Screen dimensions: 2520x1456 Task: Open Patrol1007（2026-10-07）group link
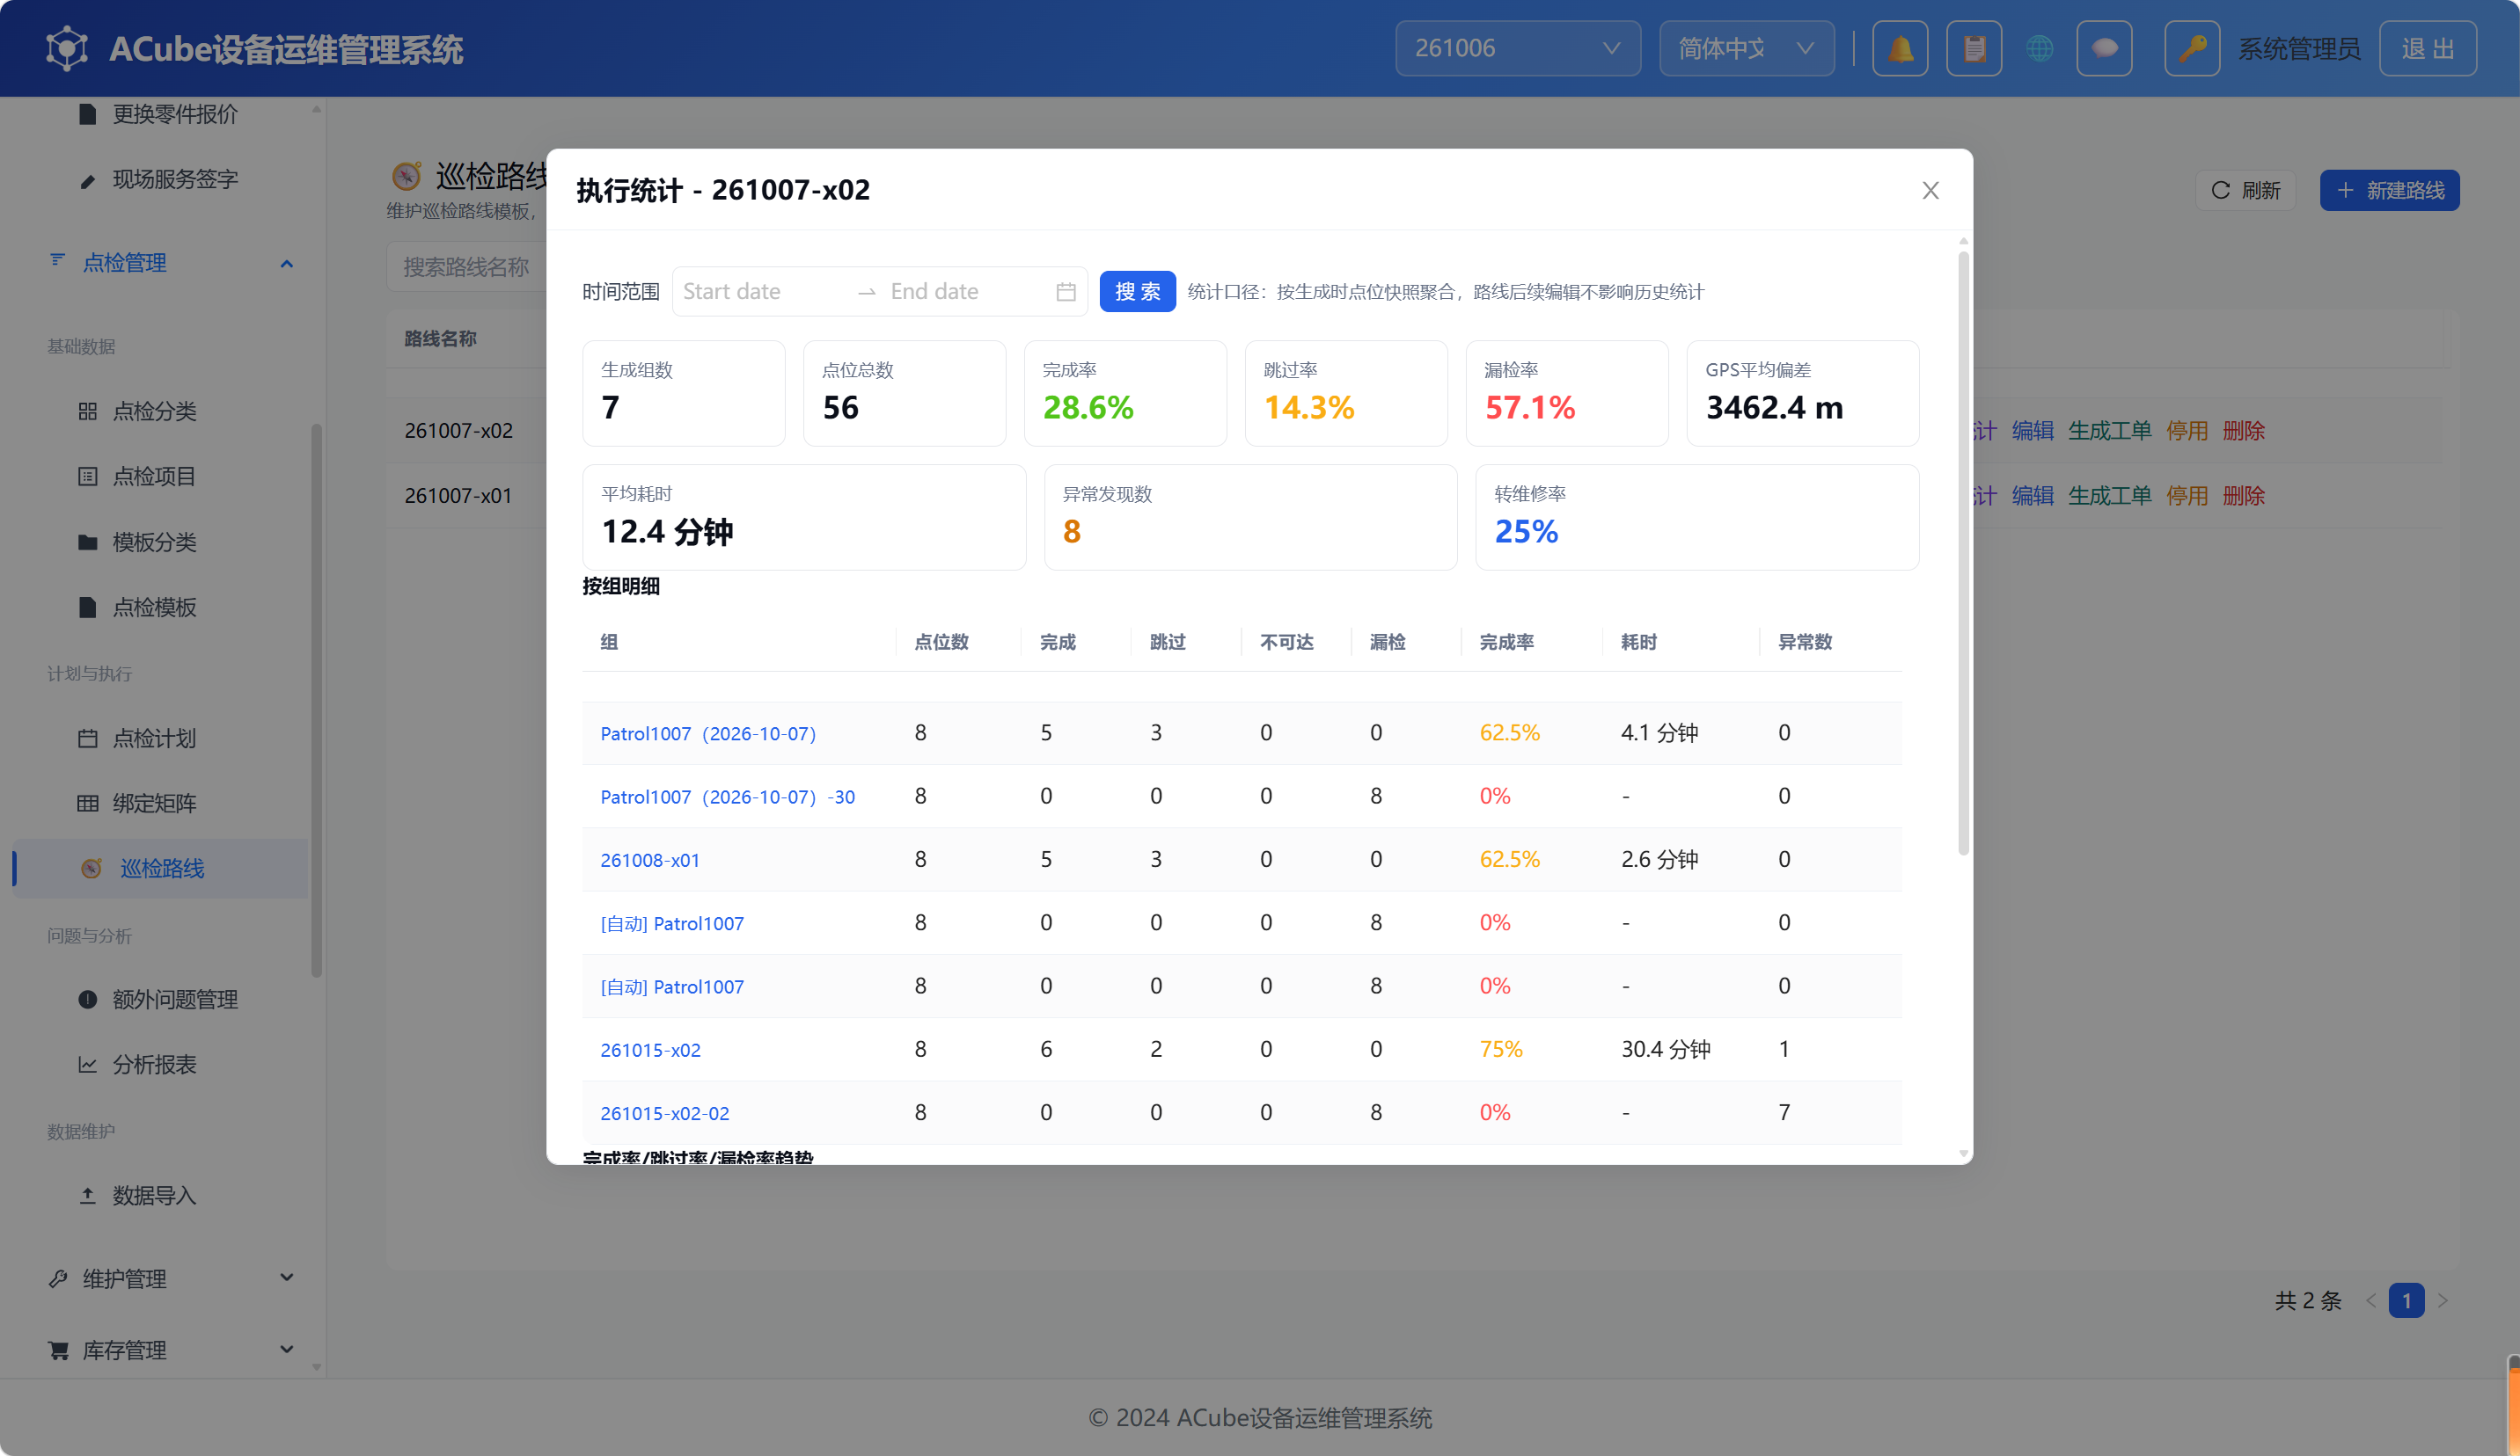(x=708, y=733)
